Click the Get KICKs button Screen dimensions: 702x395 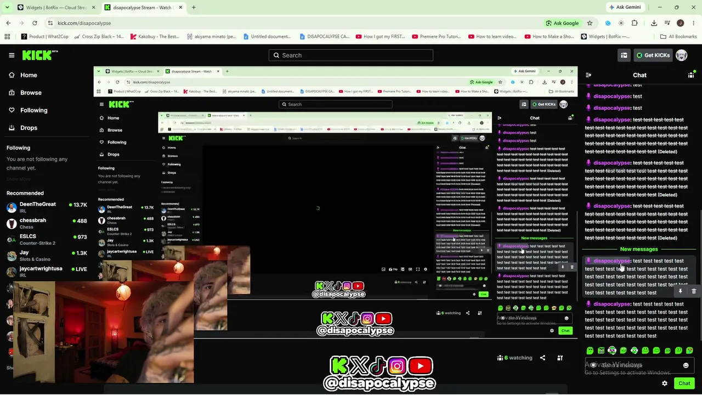(653, 55)
